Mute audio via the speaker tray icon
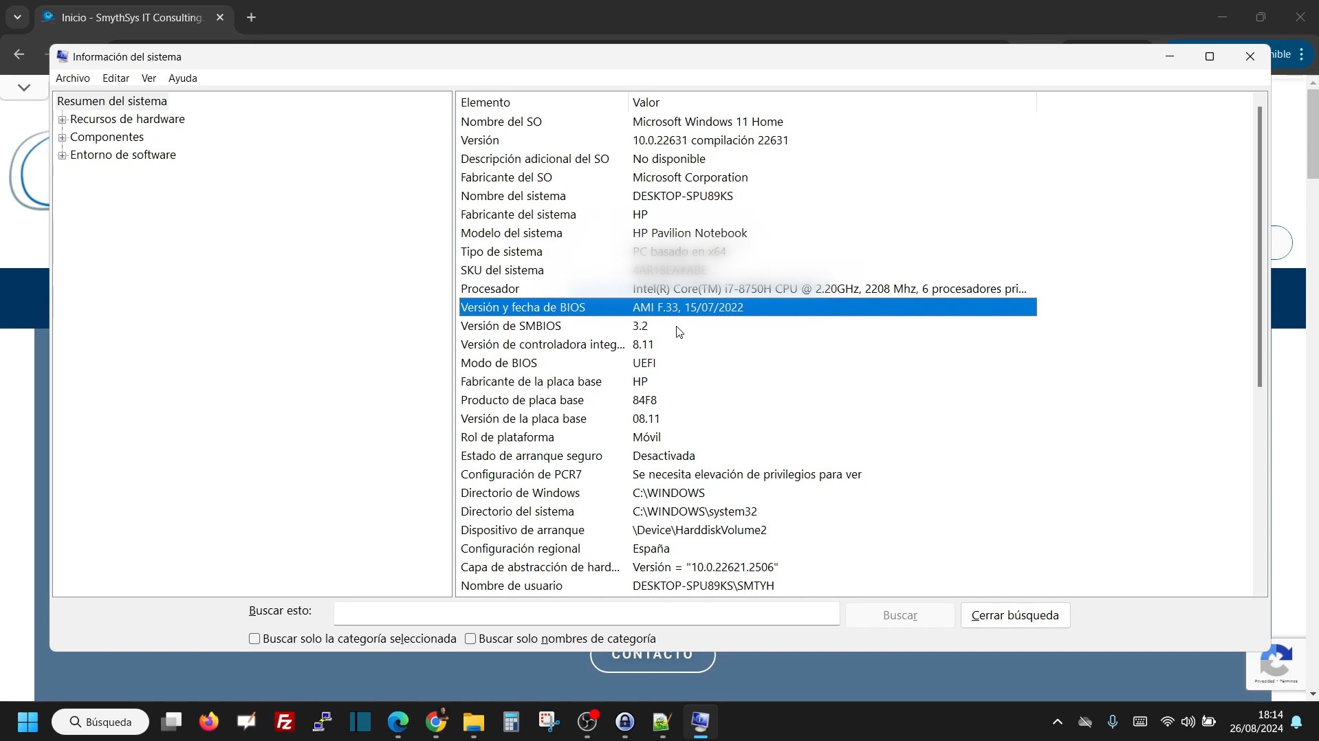 [1189, 722]
